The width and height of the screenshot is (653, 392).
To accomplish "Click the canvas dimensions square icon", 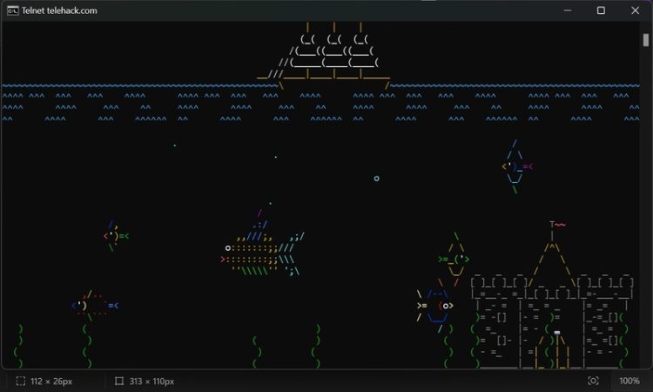I will (x=119, y=381).
